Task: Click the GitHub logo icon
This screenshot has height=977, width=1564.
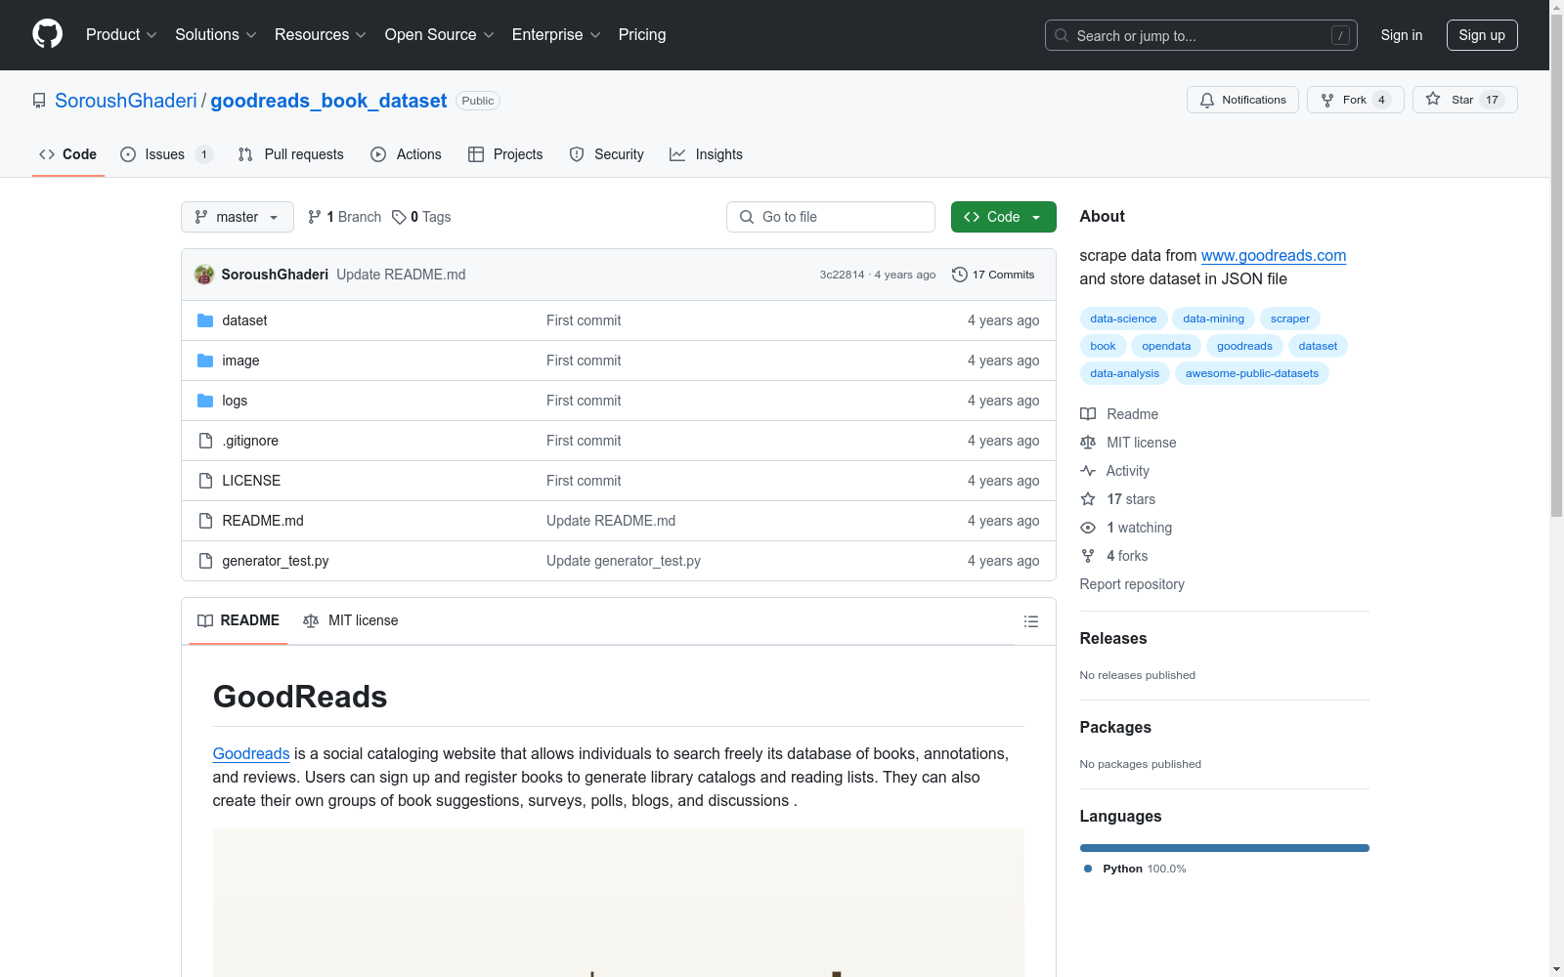Action: pos(47,34)
